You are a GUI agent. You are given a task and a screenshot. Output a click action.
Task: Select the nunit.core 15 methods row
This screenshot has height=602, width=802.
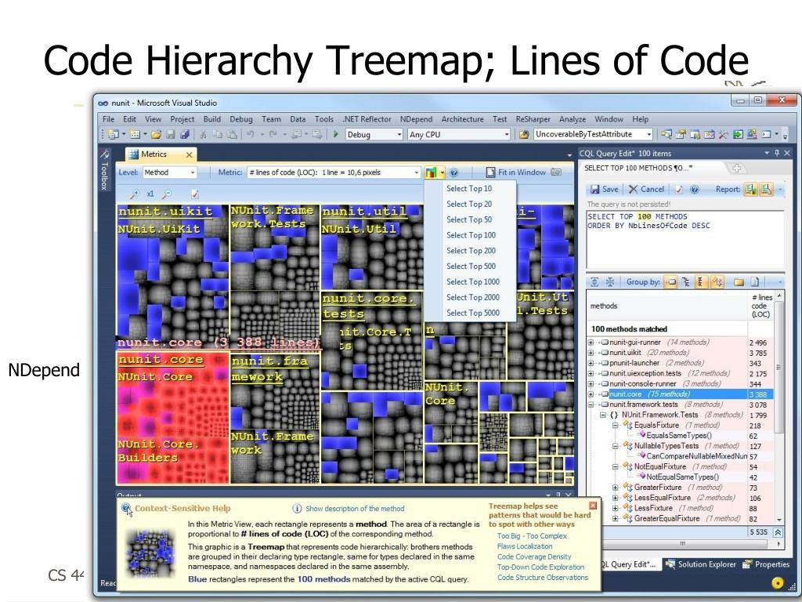tap(681, 394)
